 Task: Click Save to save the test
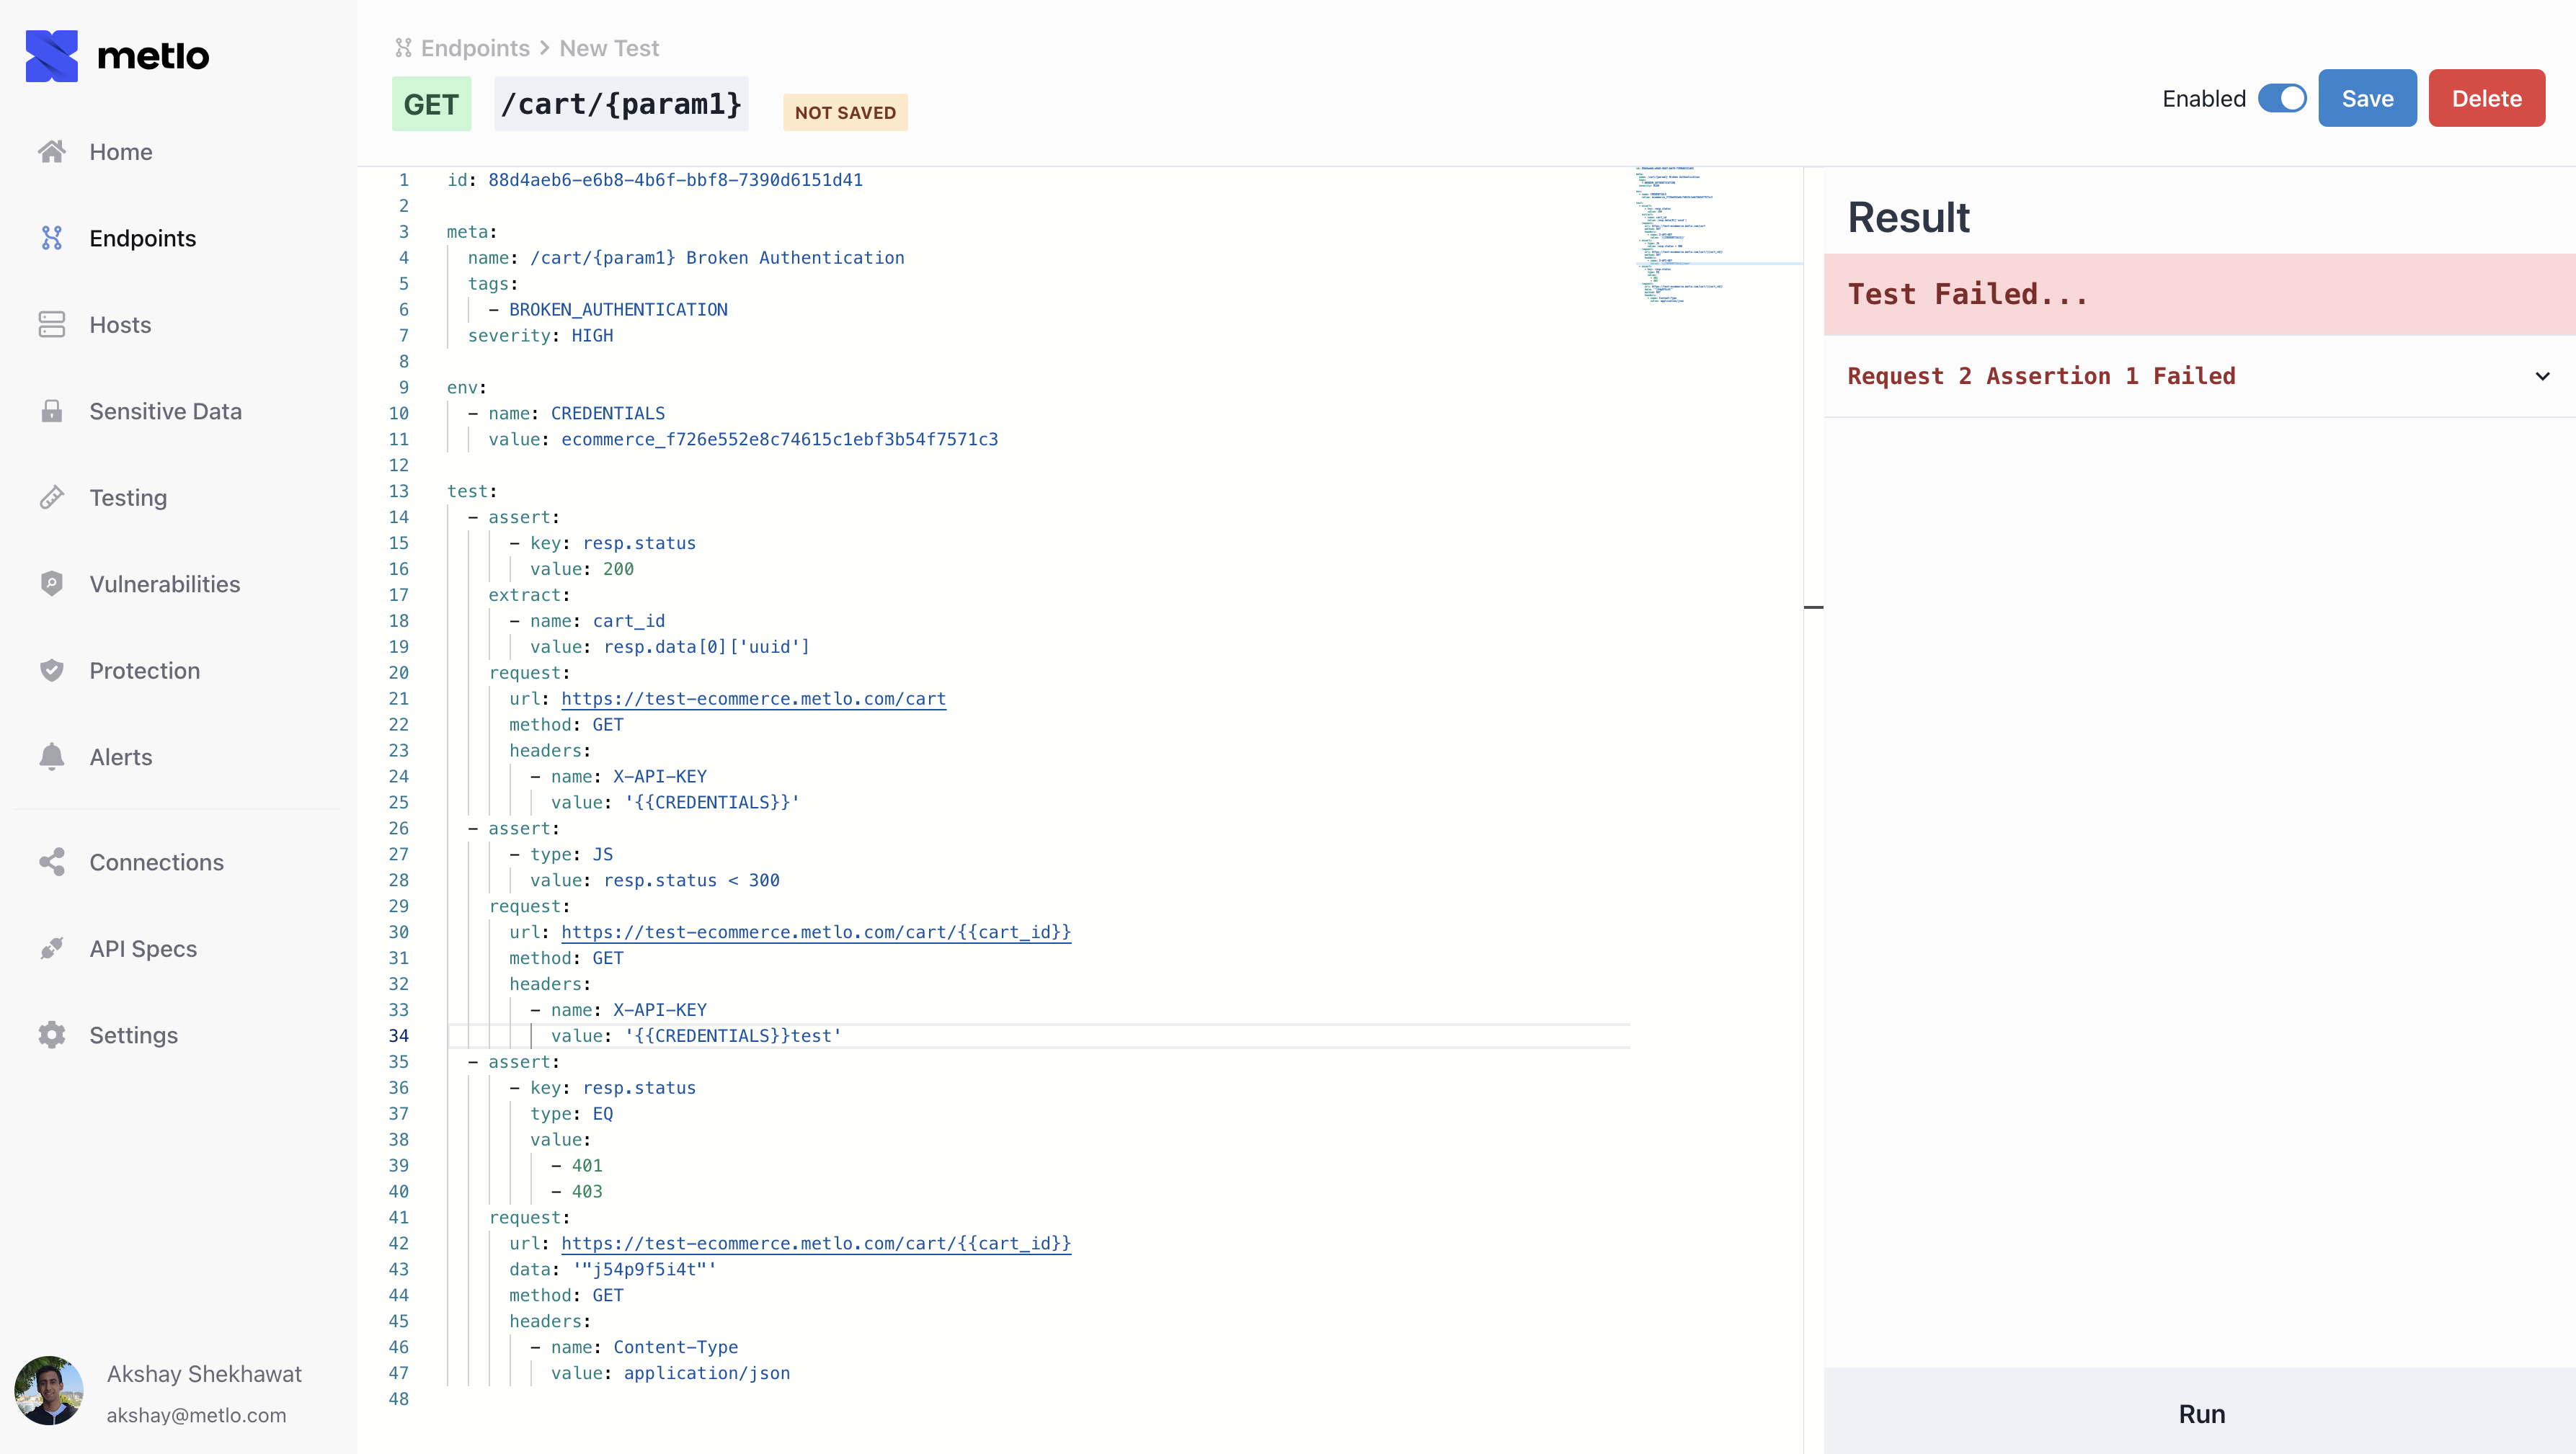coord(2367,97)
